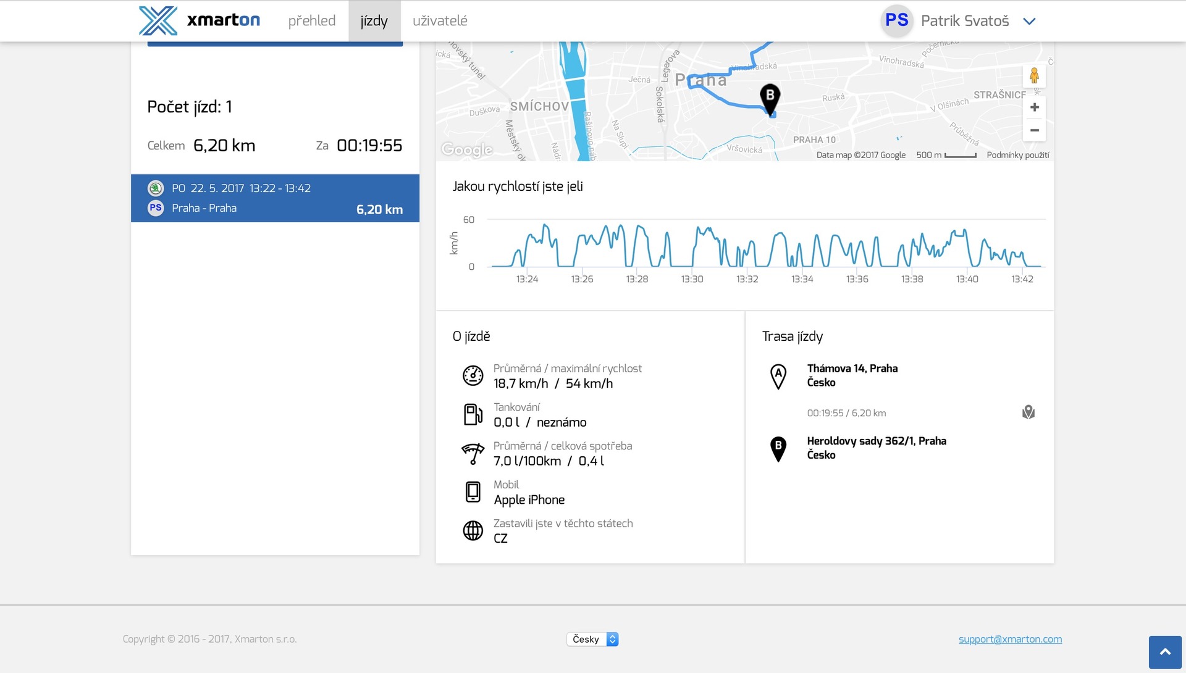Switch to přehled tab
1186x673 pixels.
312,21
